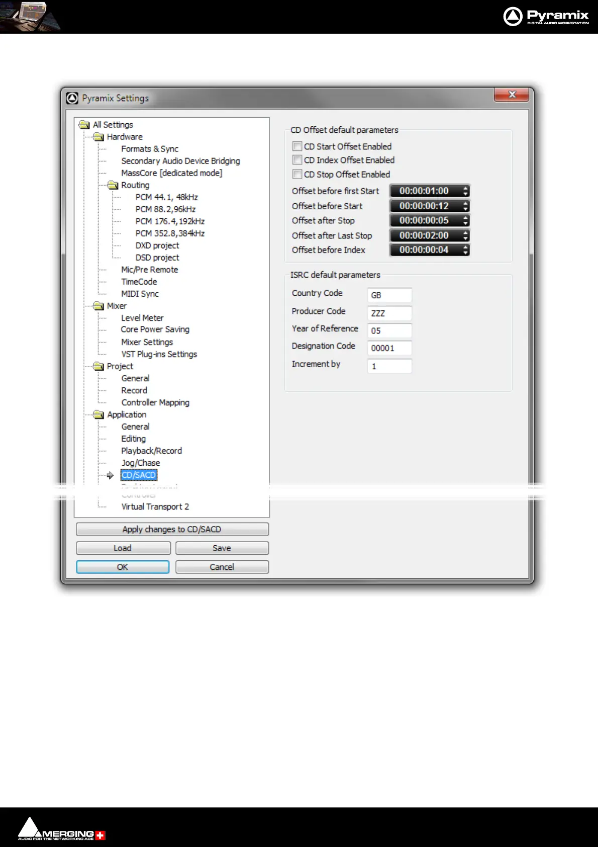Select PCM 352.8,384kHz routing
Image resolution: width=598 pixels, height=847 pixels.
tap(170, 233)
